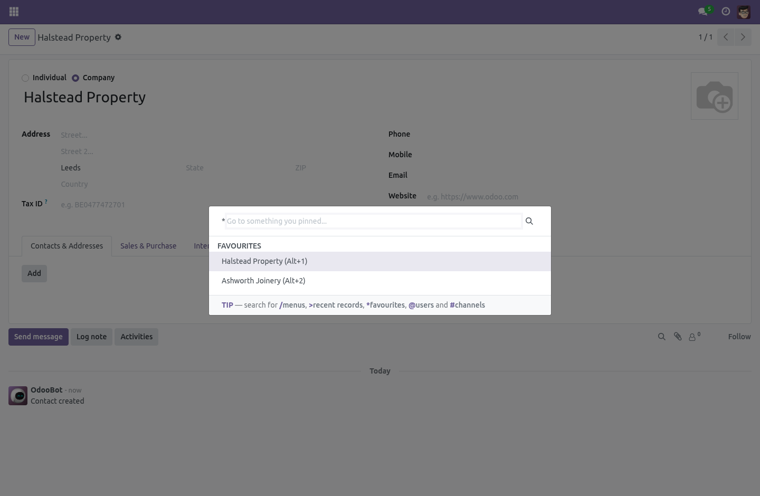Choose Halstead Property favourite result
This screenshot has height=496, width=760.
[x=380, y=261]
